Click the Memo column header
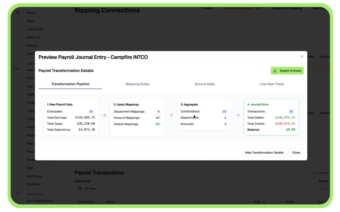 pyautogui.click(x=110, y=202)
